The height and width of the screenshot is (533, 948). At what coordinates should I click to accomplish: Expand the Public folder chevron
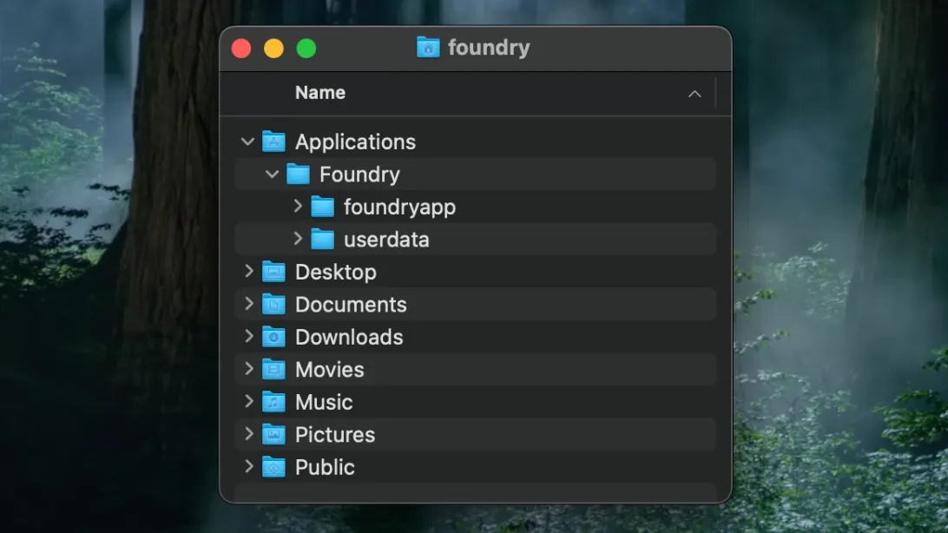pyautogui.click(x=248, y=466)
